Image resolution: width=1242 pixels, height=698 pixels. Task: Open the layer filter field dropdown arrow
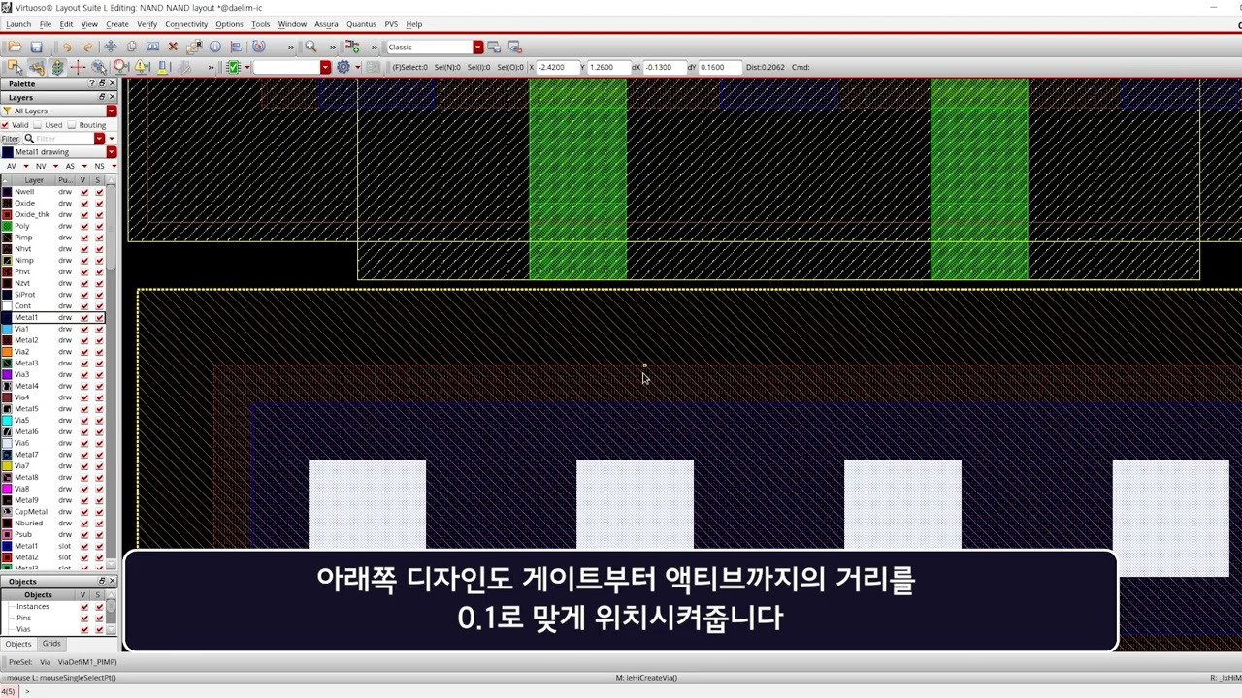pos(98,139)
